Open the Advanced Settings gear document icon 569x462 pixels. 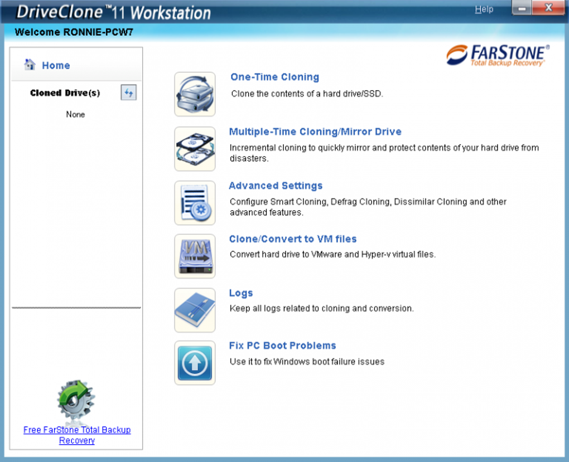(195, 203)
